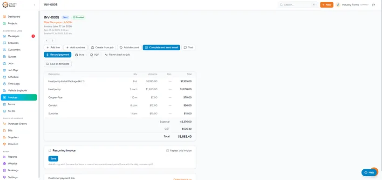This screenshot has width=382, height=180.
Task: Click Complete and send email
Action: [161, 47]
